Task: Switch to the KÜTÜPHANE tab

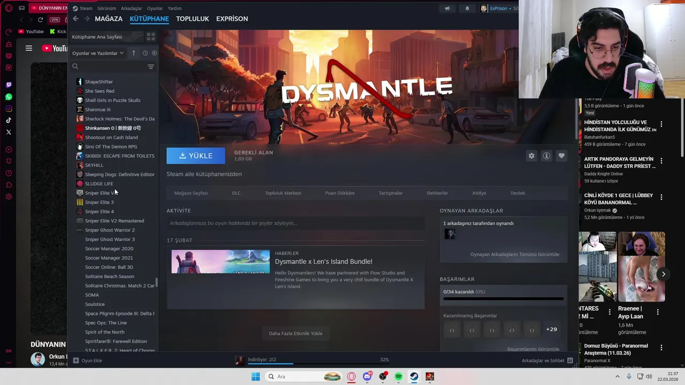Action: [x=149, y=19]
